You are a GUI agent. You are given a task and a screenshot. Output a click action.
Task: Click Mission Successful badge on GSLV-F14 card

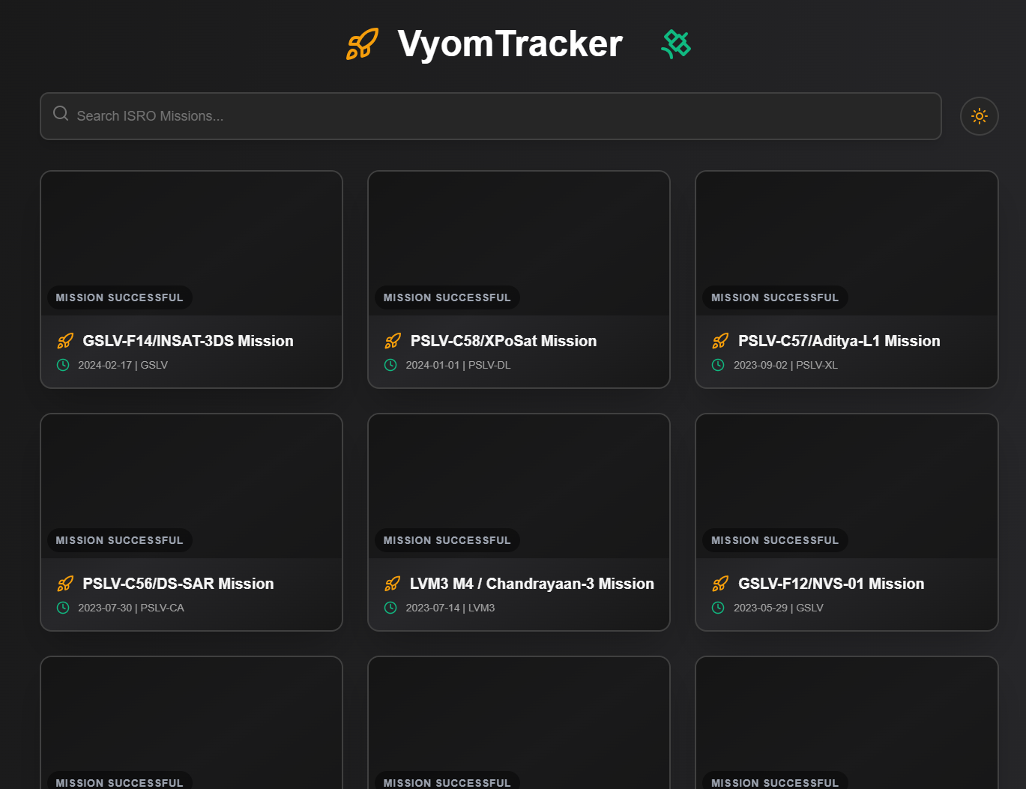pyautogui.click(x=120, y=297)
